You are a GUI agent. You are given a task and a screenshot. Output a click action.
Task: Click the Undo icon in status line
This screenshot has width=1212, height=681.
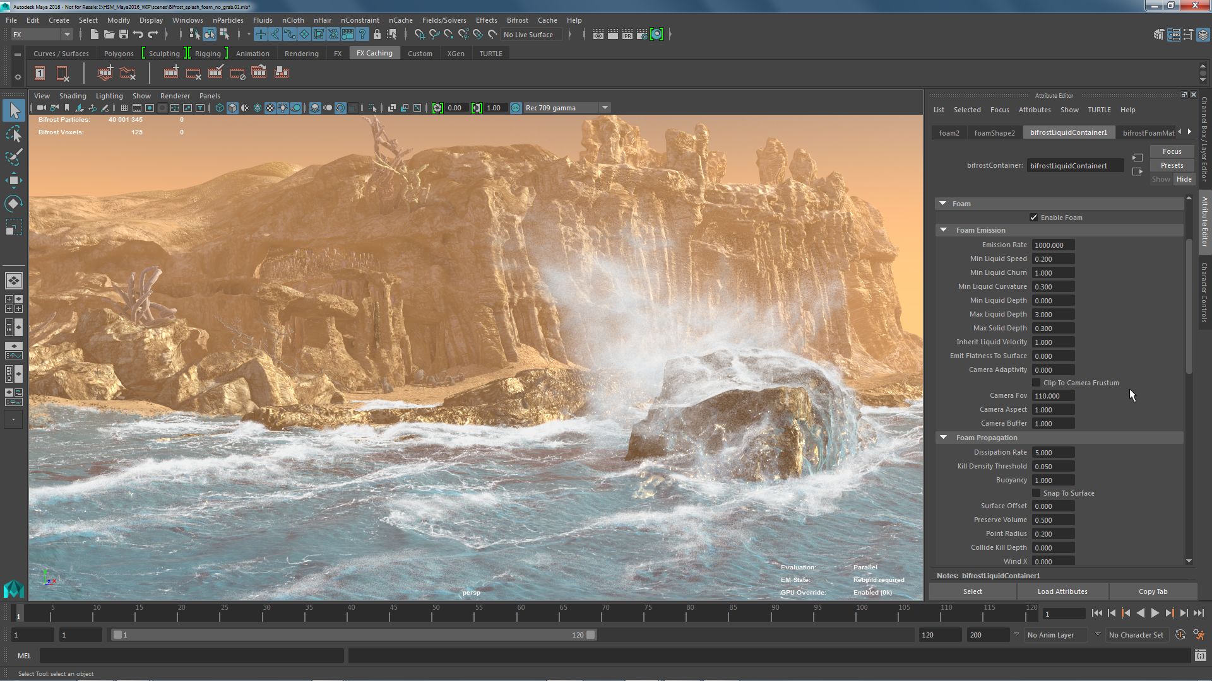pyautogui.click(x=138, y=35)
